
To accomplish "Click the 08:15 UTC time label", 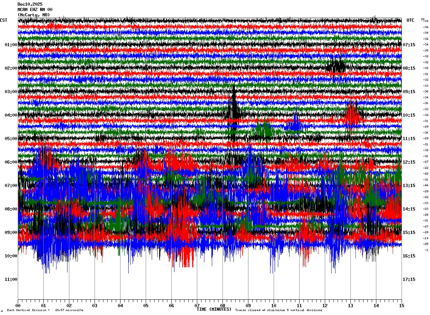I will (409, 68).
